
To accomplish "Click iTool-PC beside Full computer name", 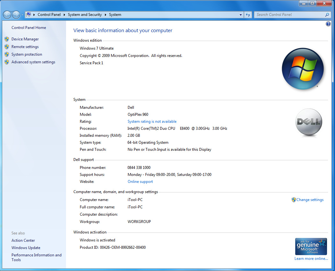I will pyautogui.click(x=135, y=207).
